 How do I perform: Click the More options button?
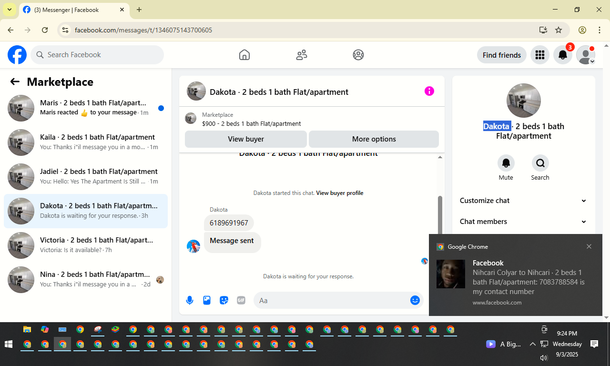pyautogui.click(x=374, y=139)
